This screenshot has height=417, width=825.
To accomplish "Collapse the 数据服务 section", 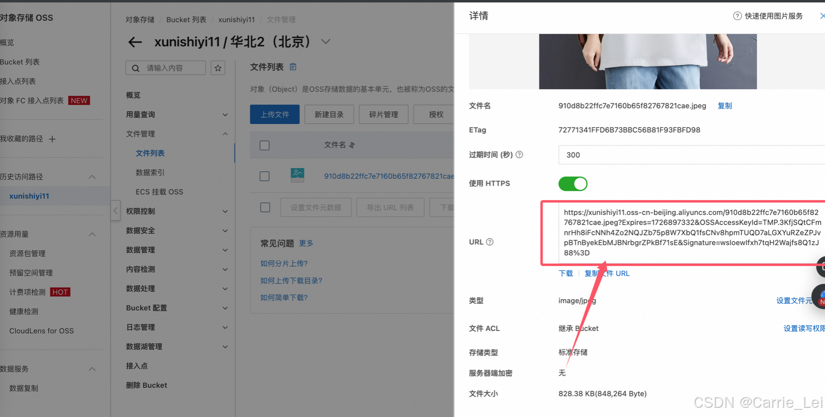I will [92, 369].
